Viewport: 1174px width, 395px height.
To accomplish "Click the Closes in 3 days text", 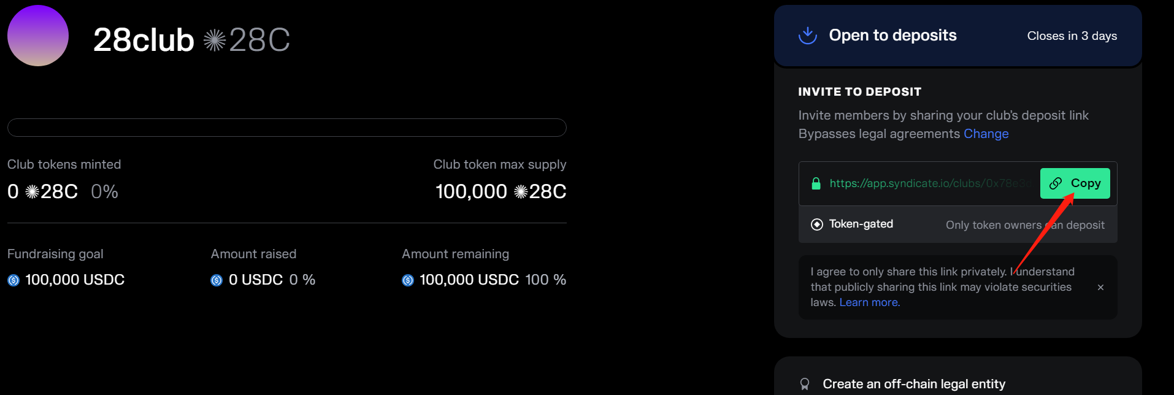I will 1072,36.
